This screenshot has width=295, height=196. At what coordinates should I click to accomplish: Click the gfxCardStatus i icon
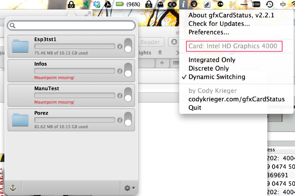(x=183, y=4)
